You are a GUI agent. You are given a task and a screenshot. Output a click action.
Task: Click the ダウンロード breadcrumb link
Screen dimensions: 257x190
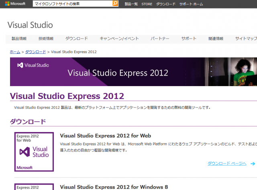point(35,52)
